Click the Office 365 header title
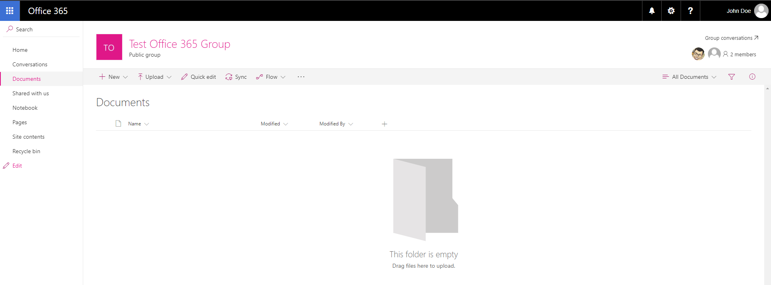Viewport: 771px width, 285px height. [48, 11]
